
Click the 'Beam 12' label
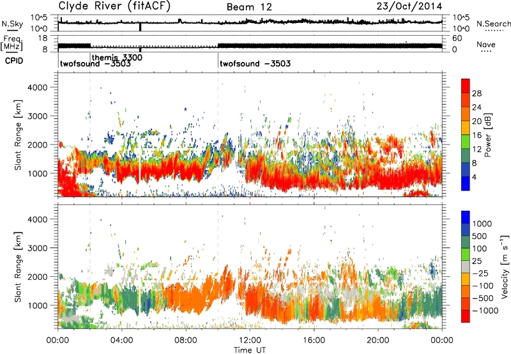[249, 7]
